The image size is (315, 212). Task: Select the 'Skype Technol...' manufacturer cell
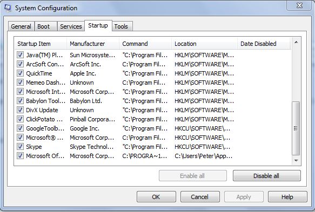point(92,147)
